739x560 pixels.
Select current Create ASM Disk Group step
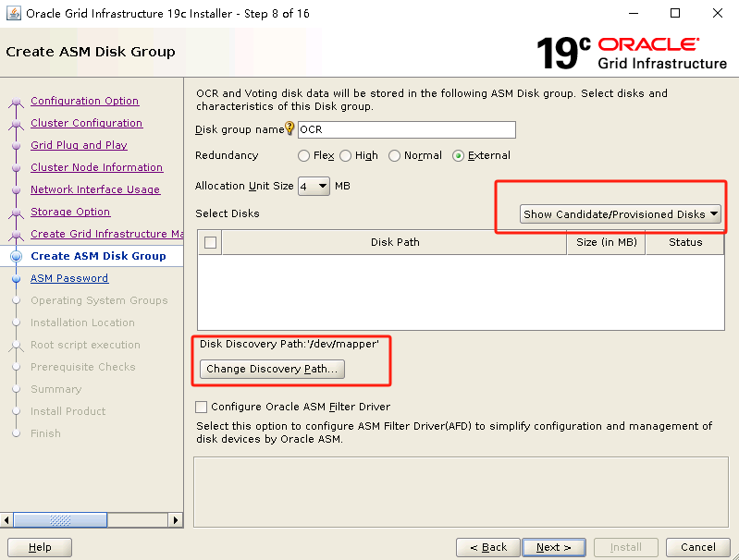[x=98, y=256]
